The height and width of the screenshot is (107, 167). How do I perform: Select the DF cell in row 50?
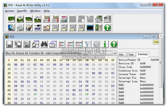(x=87, y=86)
